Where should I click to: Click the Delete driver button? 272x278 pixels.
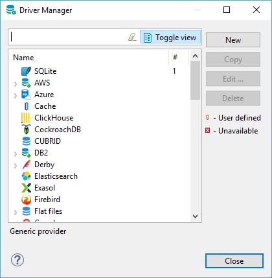point(233,98)
